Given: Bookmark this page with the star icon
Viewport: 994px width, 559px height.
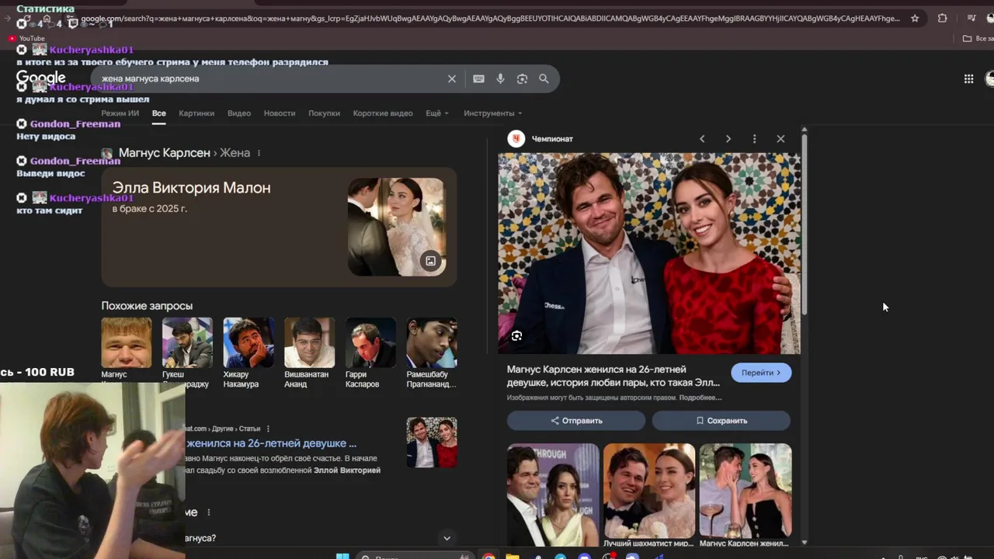Looking at the screenshot, I should tap(915, 18).
